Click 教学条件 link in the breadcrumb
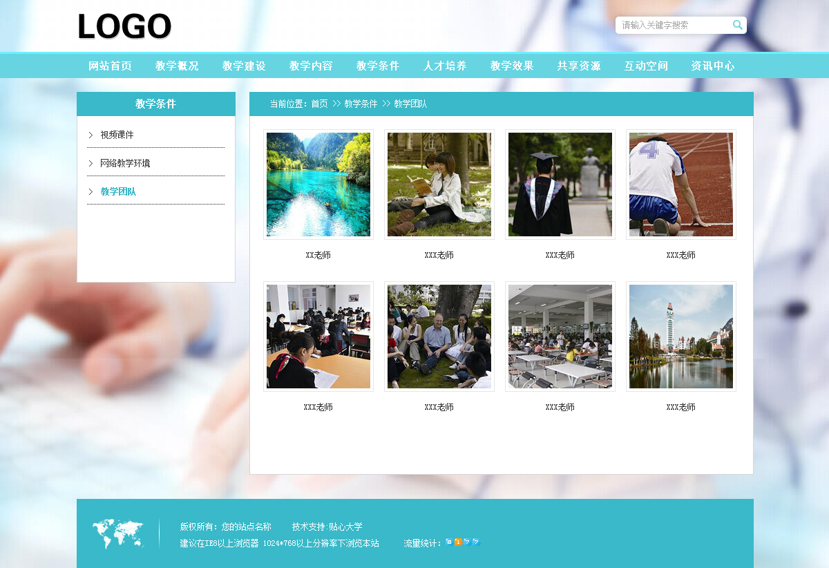 [x=361, y=104]
